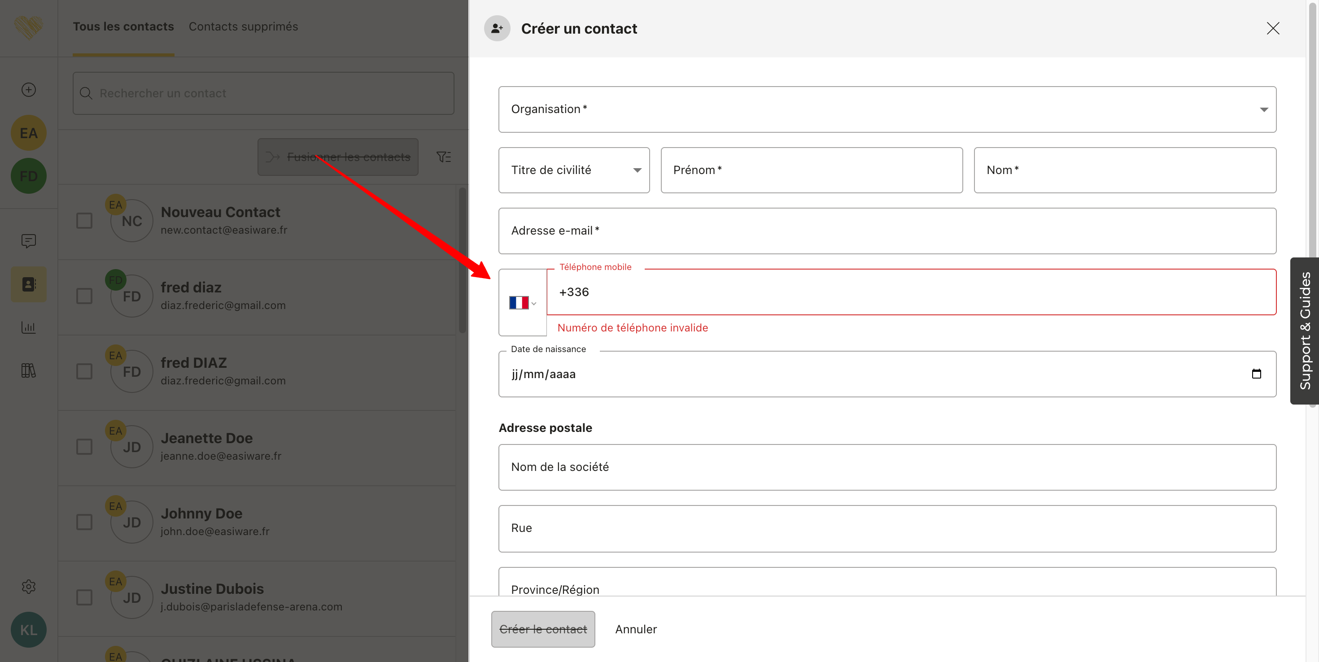Click the Créer le contact button
1319x662 pixels.
(543, 629)
